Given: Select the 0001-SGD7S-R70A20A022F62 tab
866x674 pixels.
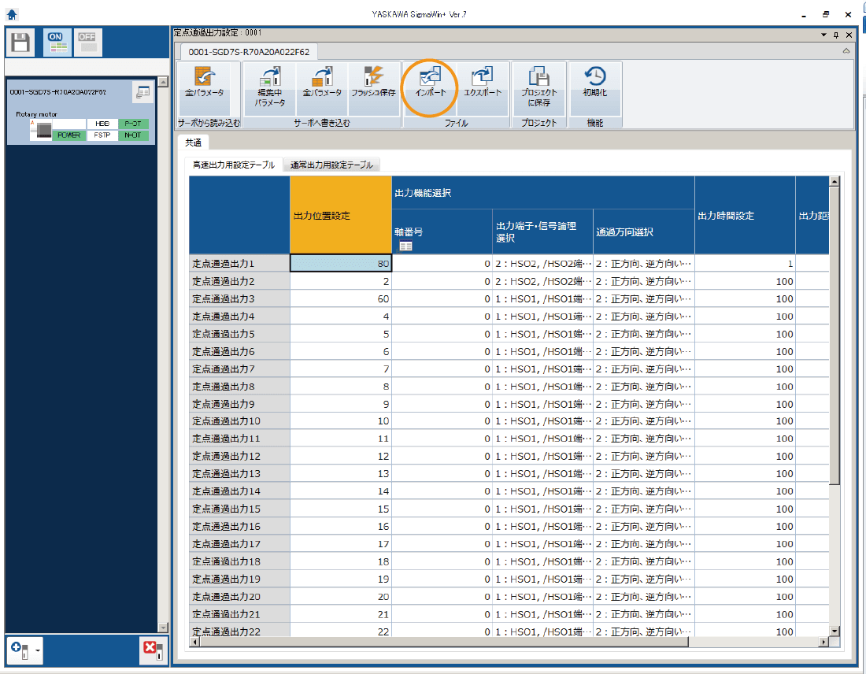Looking at the screenshot, I should click(247, 52).
